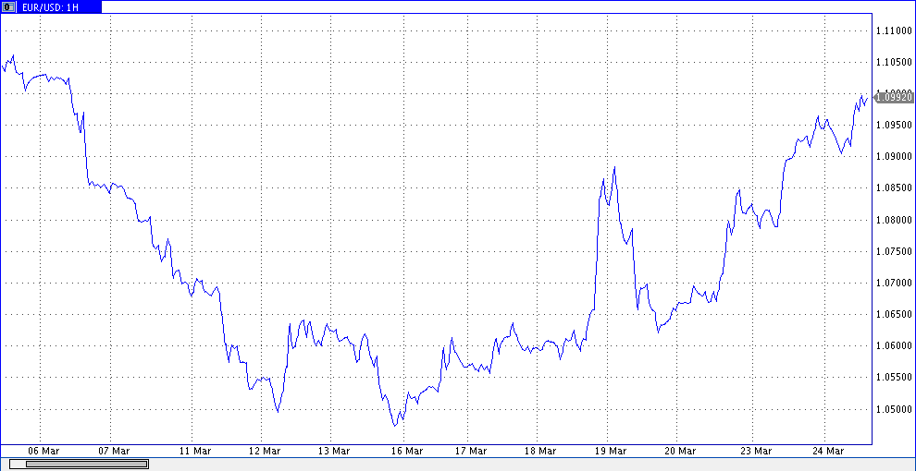
Task: Click the 1.08000 price axis label
Action: pos(895,220)
